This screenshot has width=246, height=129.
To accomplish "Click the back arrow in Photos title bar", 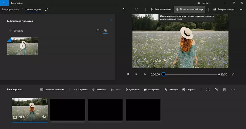I will pos(4,3).
